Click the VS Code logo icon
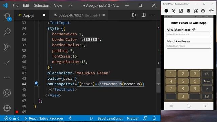 point(5,5)
